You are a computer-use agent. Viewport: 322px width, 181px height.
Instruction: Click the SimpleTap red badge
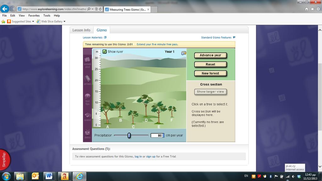(x=4, y=159)
